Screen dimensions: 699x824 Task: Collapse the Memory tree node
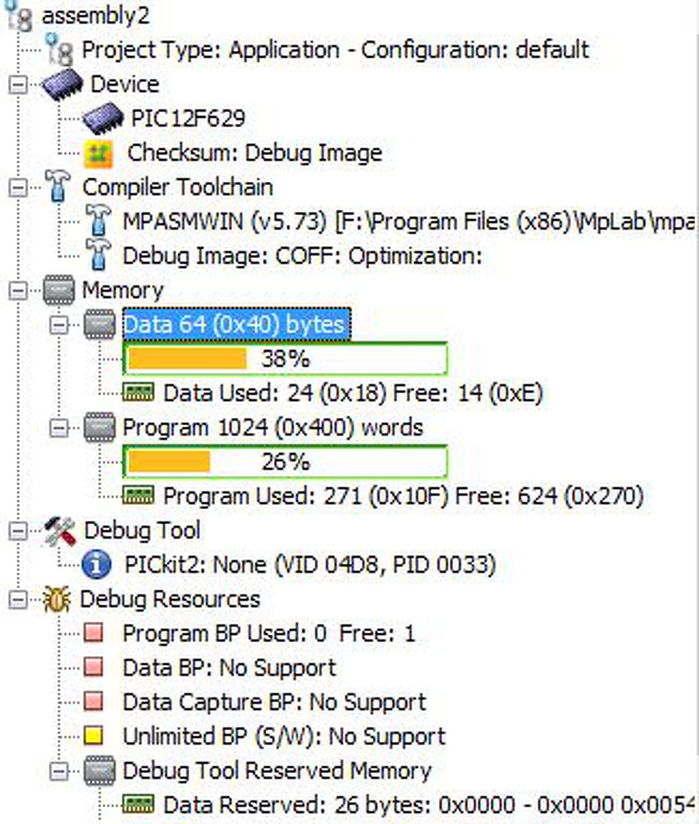pyautogui.click(x=19, y=290)
